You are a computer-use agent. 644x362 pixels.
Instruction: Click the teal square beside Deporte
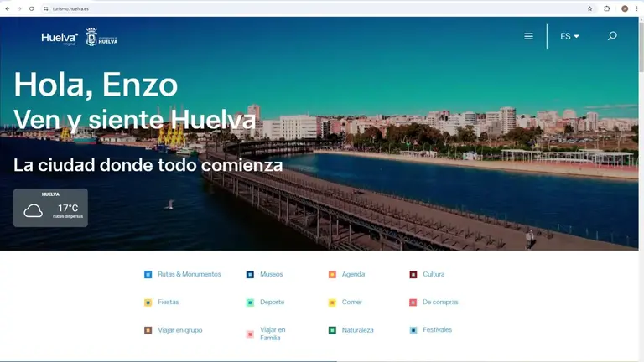250,303
